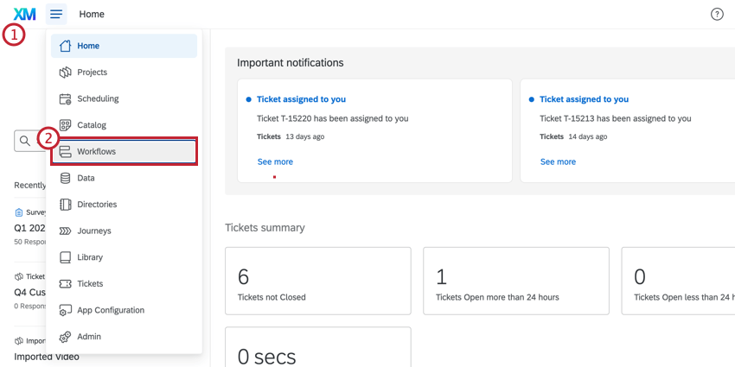735x367 pixels.
Task: Click See more under Ticket T-15220
Action: click(275, 161)
